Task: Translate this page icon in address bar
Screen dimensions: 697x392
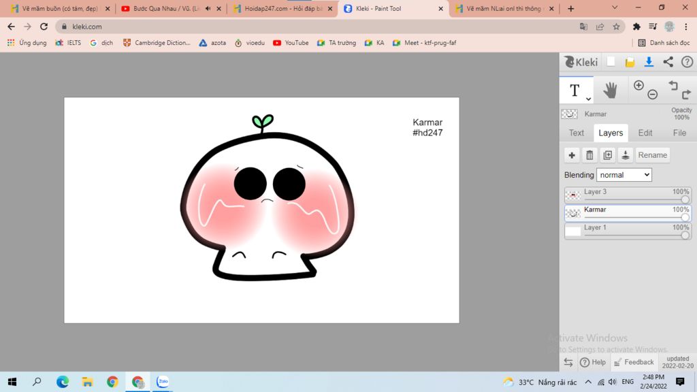Action: 583,27
